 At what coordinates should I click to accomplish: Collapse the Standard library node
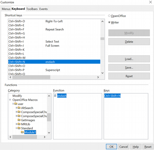click(16, 128)
